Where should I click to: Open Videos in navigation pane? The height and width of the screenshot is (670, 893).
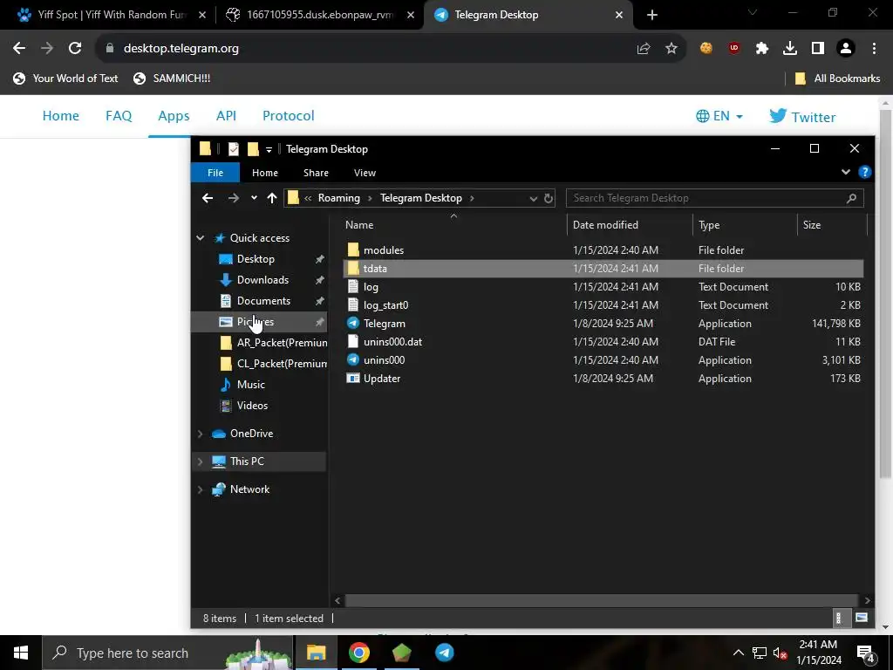click(252, 406)
